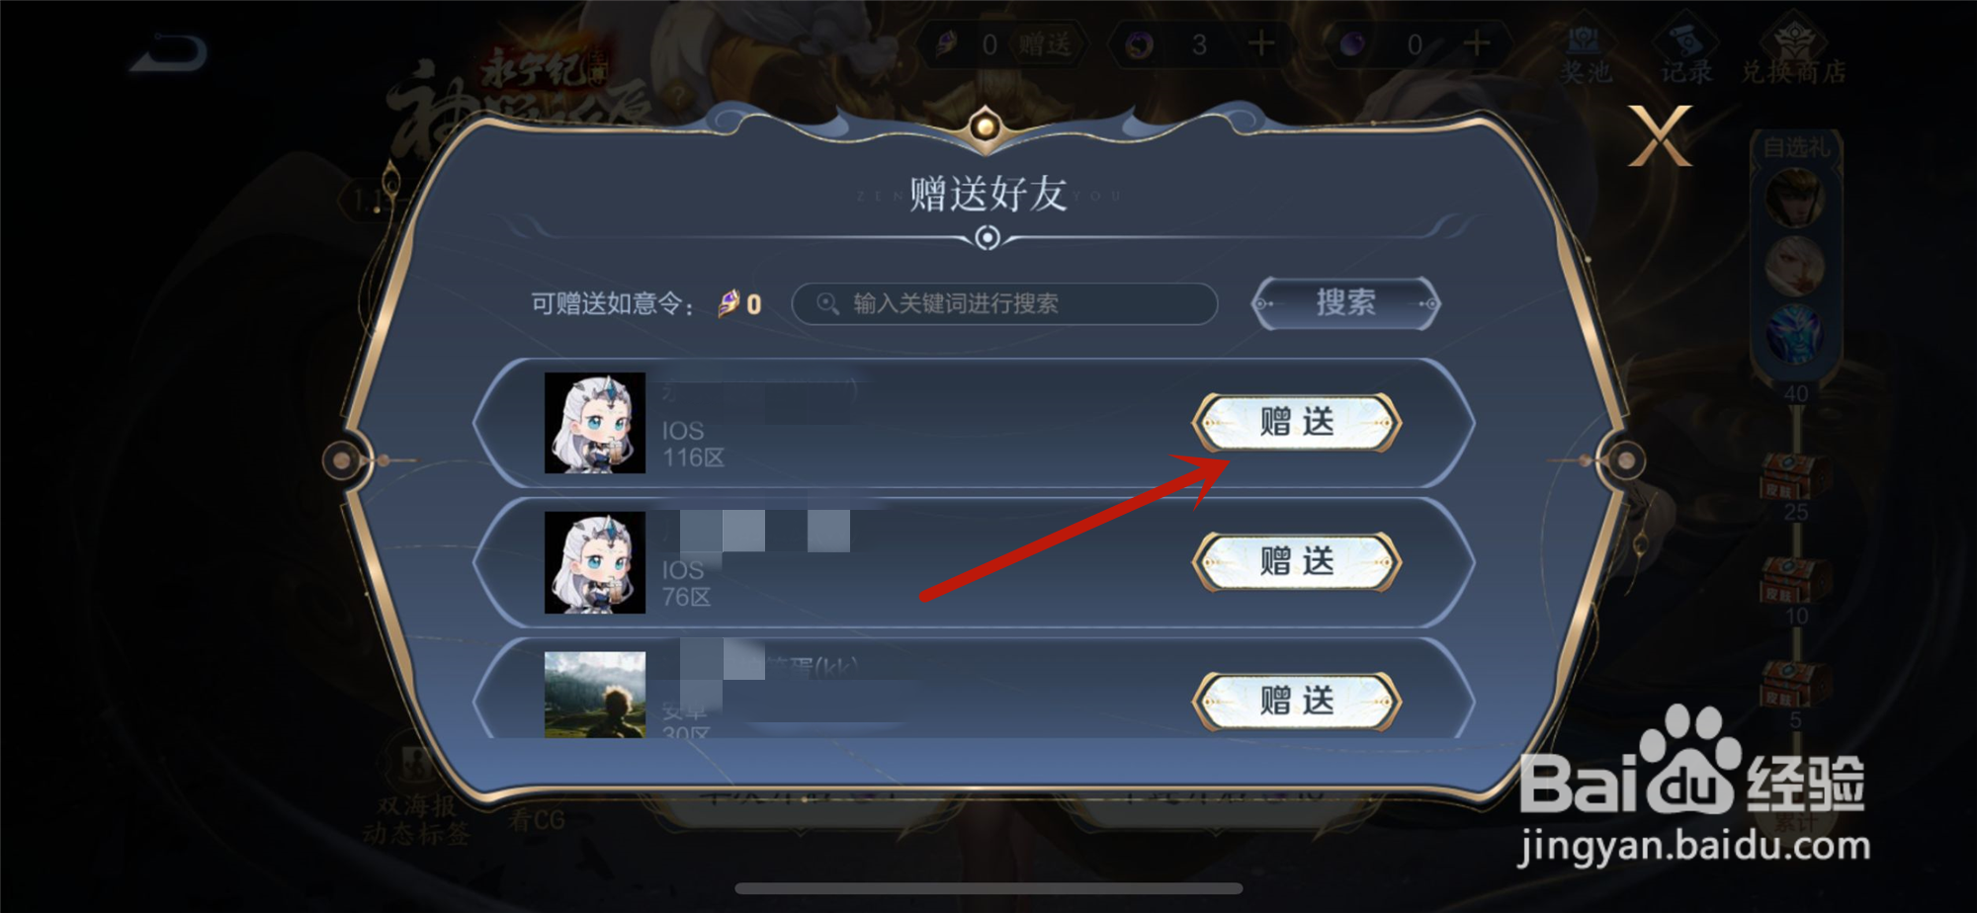Click the plus next to currency 3
The width and height of the screenshot is (1977, 913).
[x=1261, y=43]
